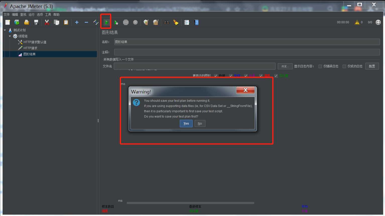The width and height of the screenshot is (385, 216).
Task: Click the Save floppy disk icon
Action: [36, 22]
